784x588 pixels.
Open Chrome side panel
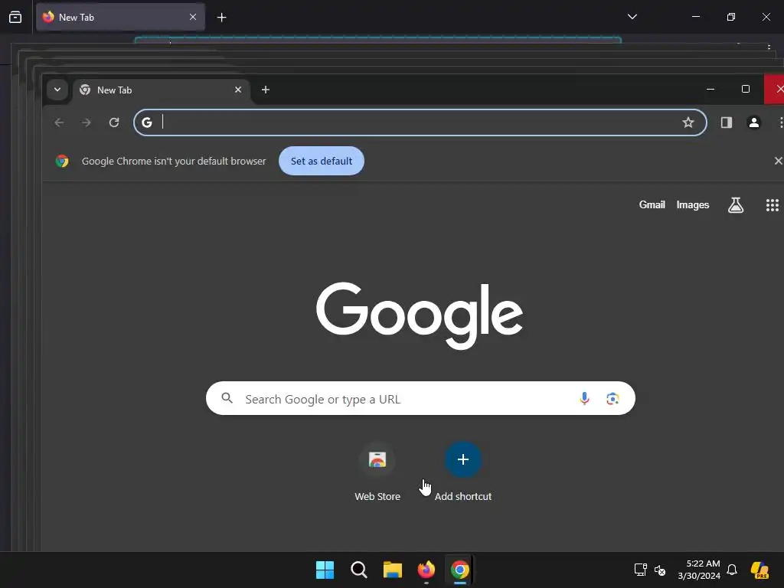click(726, 122)
